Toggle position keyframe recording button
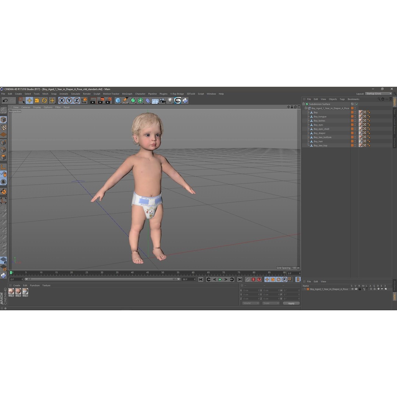 [x=267, y=279]
